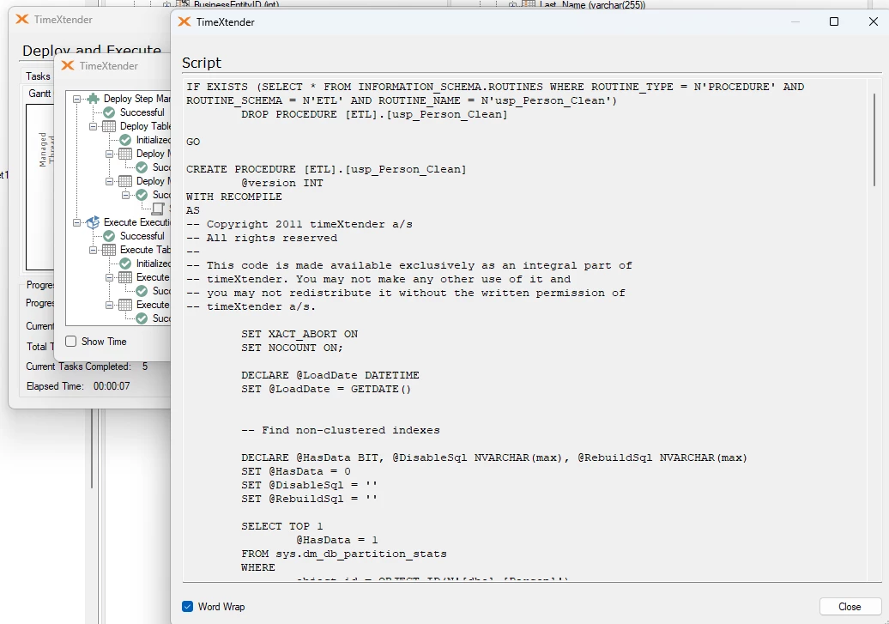Click 'Current Tasks Completed: 5' text
Image resolution: width=889 pixels, height=624 pixels.
87,367
